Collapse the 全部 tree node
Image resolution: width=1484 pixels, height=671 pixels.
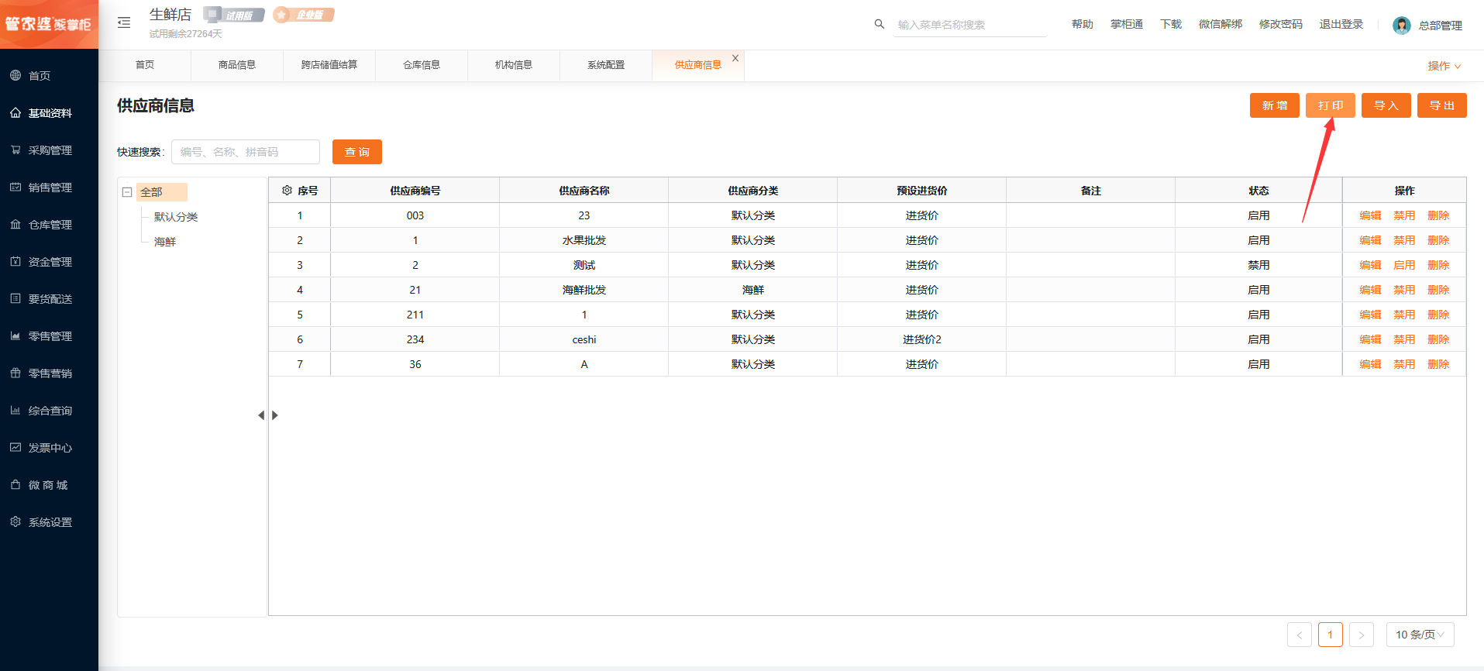[x=127, y=192]
